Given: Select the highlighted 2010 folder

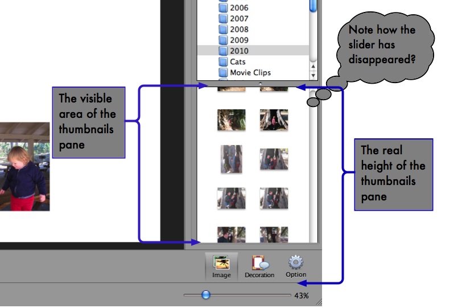Looking at the screenshot, I should click(253, 51).
